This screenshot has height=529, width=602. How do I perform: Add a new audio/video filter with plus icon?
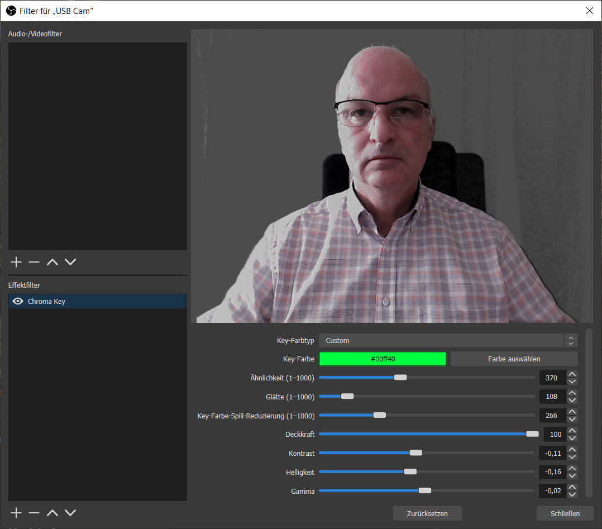point(16,262)
